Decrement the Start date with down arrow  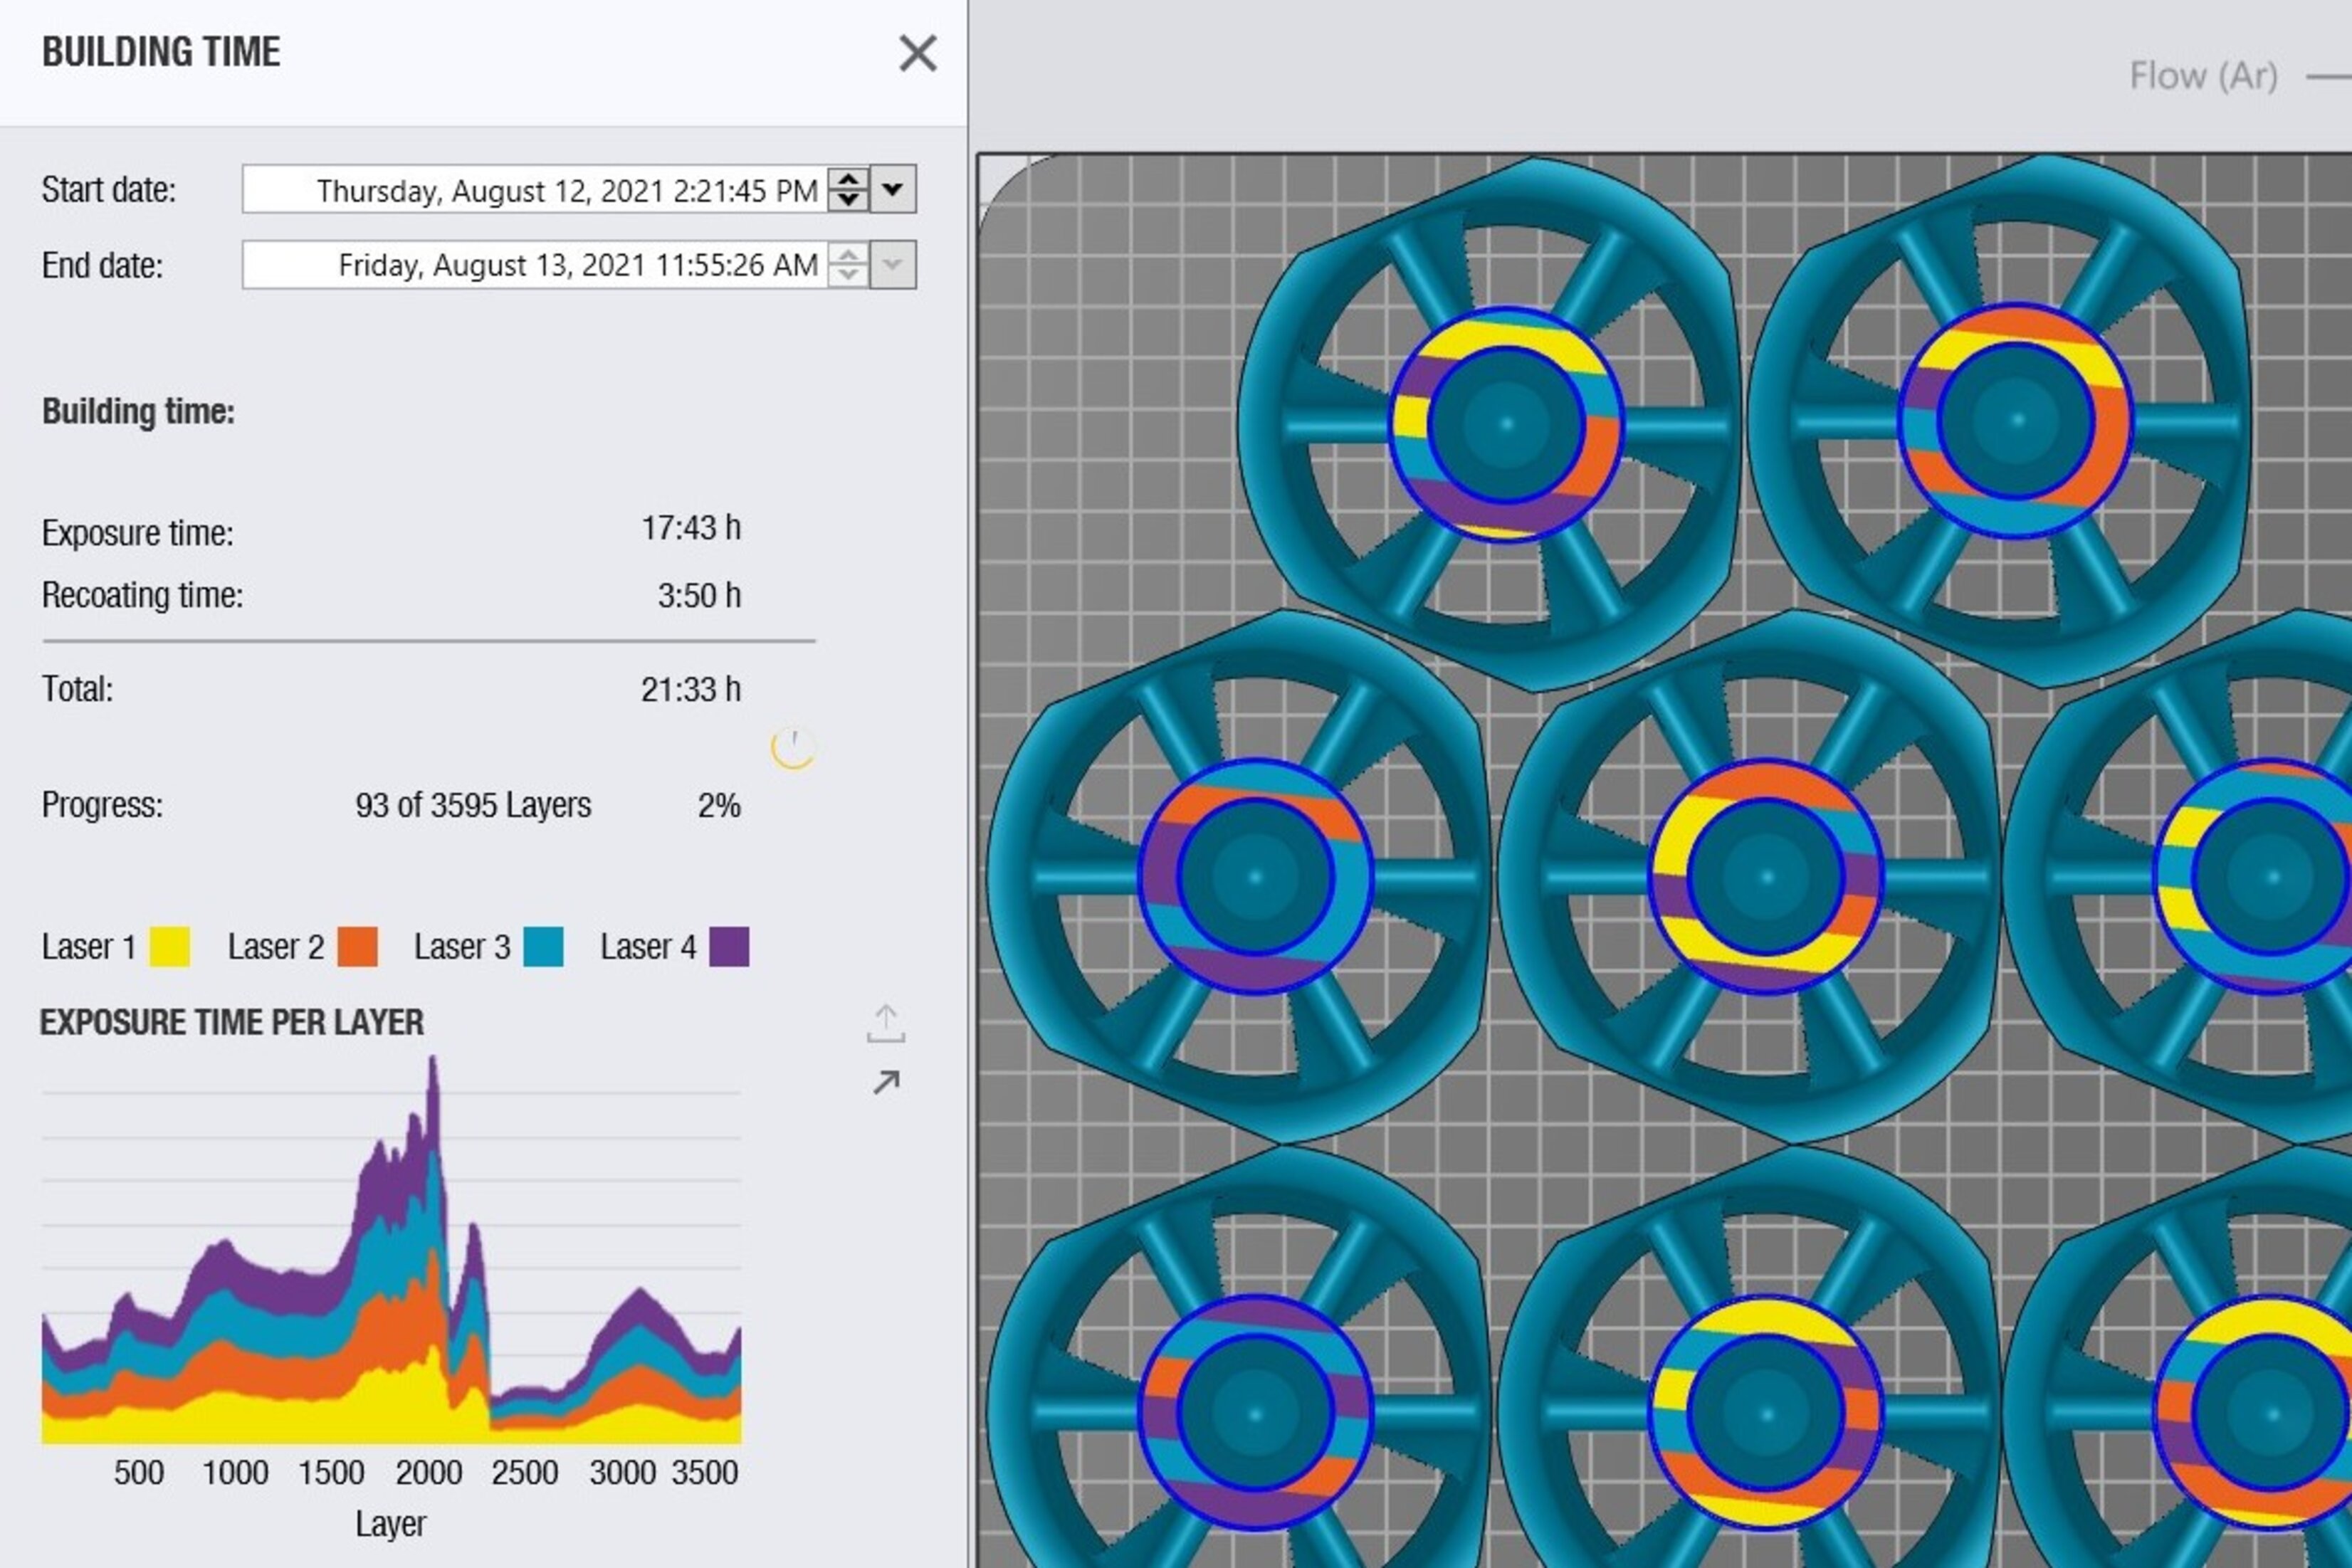(848, 199)
